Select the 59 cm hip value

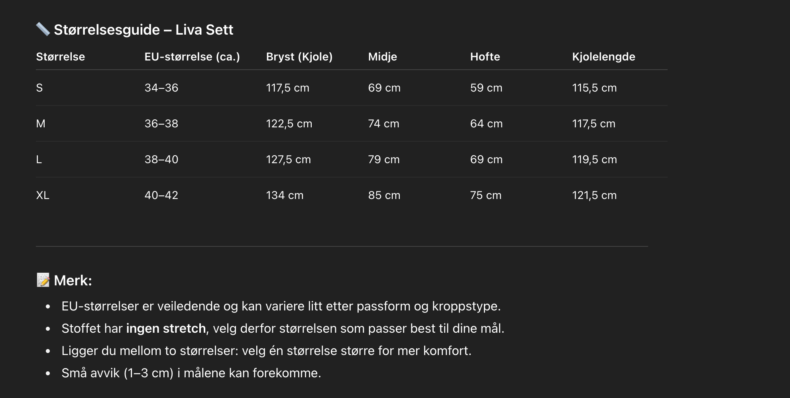[x=486, y=88]
